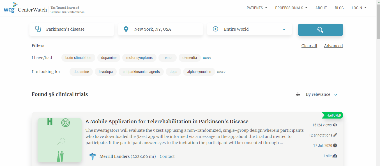Click the Clear all filters link

click(x=309, y=46)
